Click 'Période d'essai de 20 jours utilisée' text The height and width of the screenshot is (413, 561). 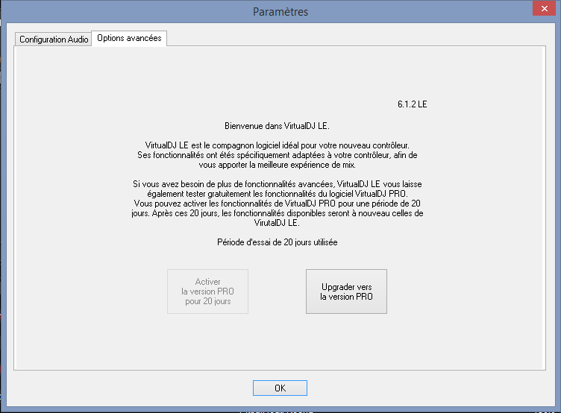pyautogui.click(x=278, y=242)
